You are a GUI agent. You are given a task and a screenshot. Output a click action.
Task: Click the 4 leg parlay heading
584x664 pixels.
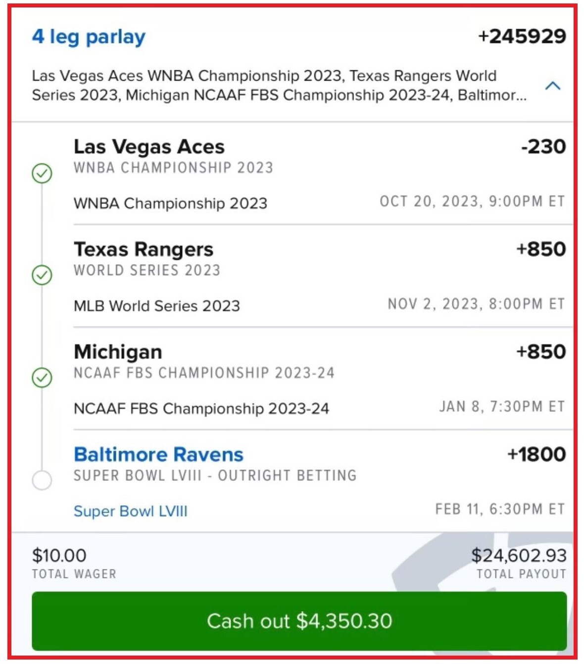tap(89, 37)
